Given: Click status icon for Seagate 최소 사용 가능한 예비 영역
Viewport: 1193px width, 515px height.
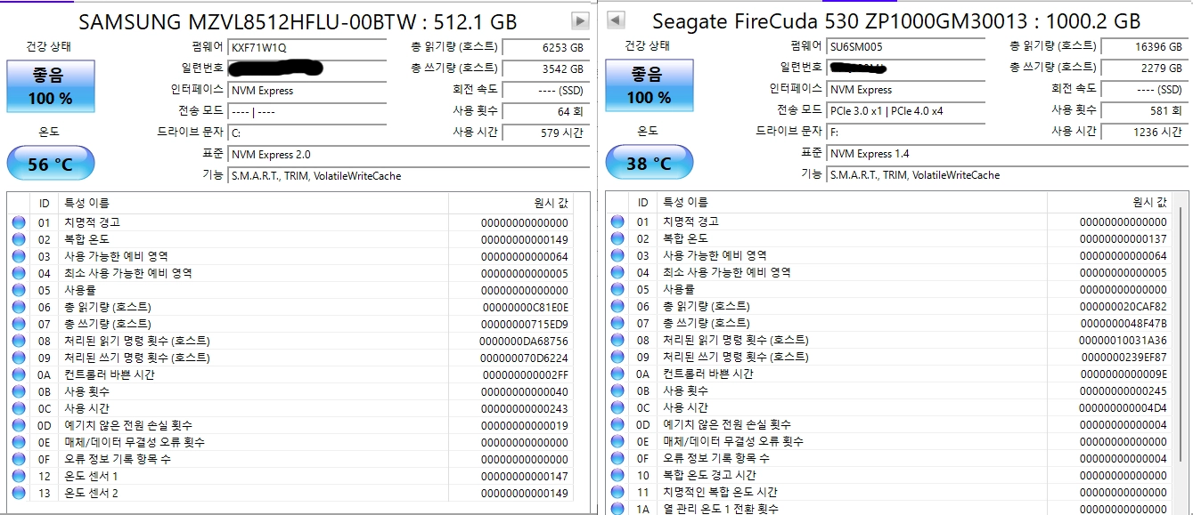Looking at the screenshot, I should point(617,272).
